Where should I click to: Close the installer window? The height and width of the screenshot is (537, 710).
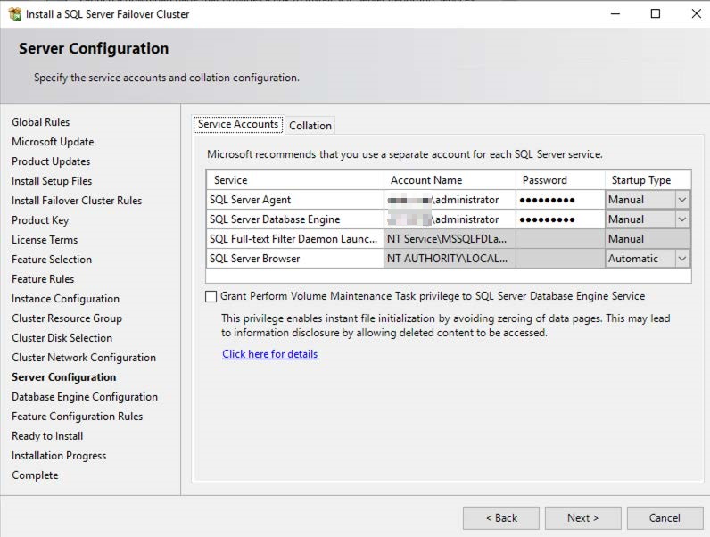pyautogui.click(x=697, y=14)
